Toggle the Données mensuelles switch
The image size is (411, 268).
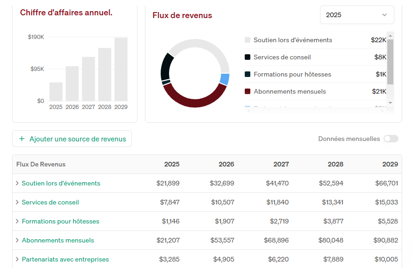391,139
